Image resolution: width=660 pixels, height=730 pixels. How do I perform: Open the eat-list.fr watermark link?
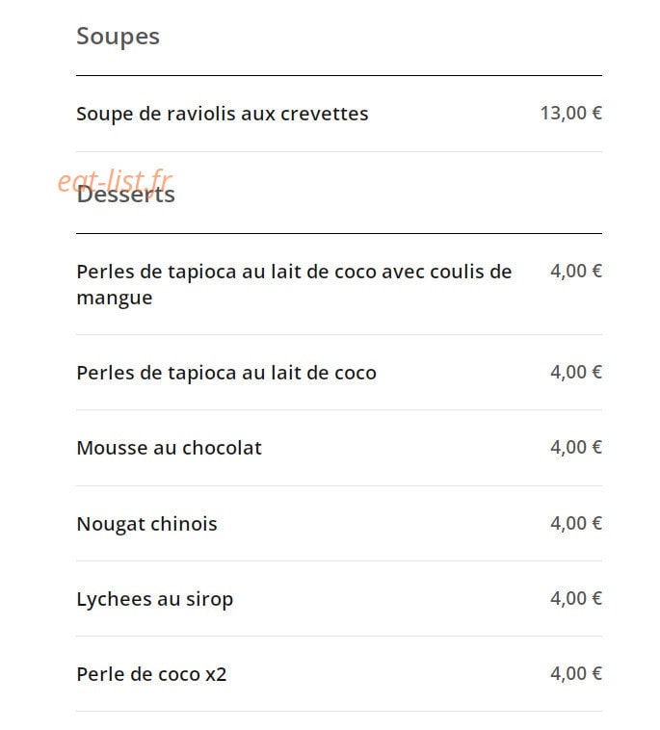tap(115, 180)
